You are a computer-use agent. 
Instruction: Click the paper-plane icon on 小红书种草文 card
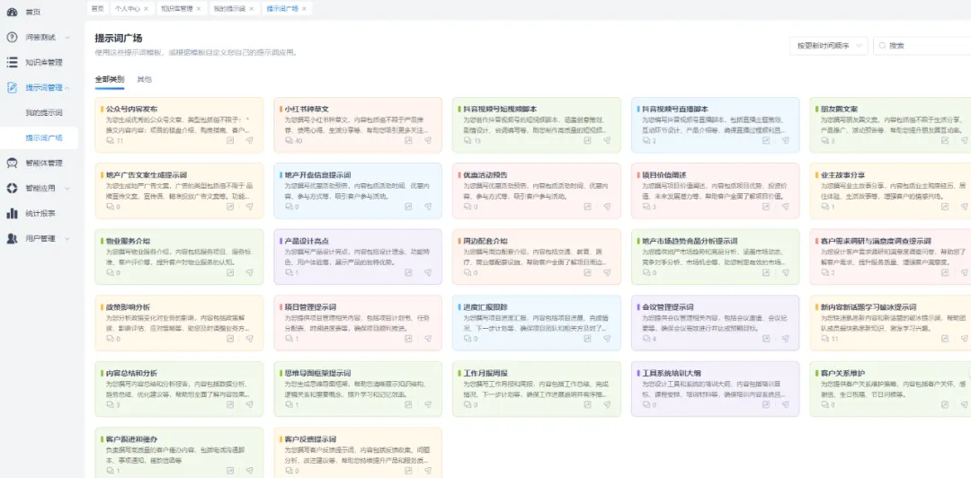pos(428,140)
